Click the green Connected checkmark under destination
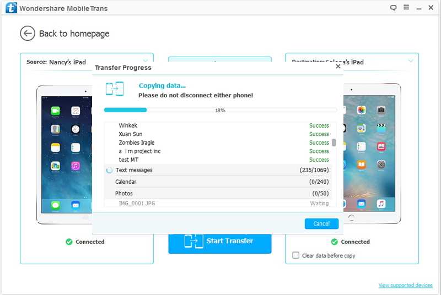441x295 pixels. tap(335, 242)
